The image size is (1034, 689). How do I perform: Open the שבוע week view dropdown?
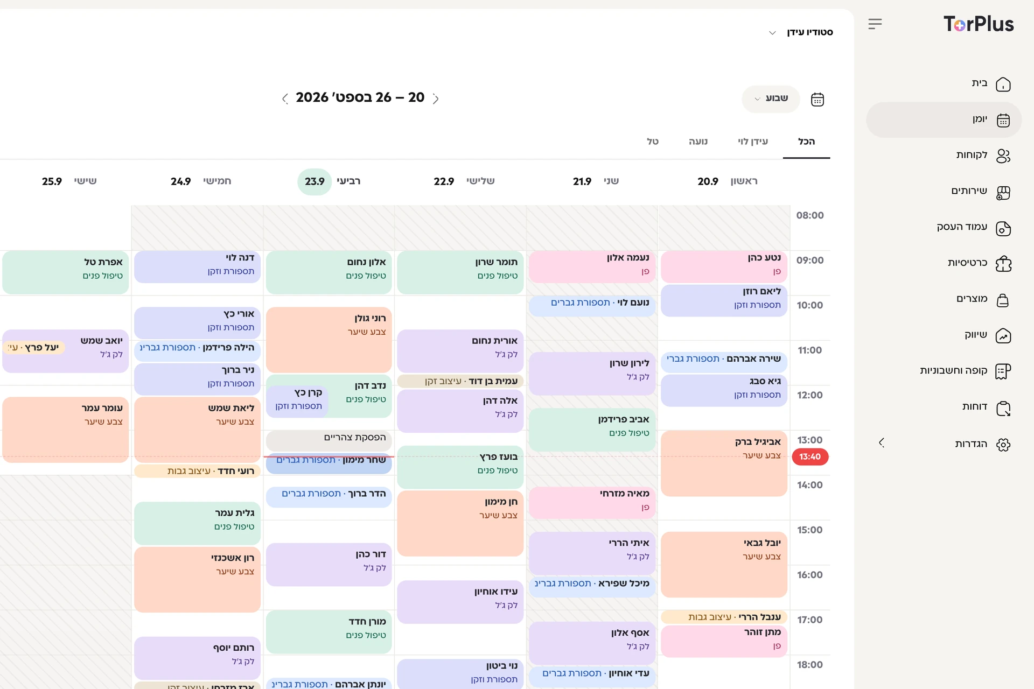click(x=771, y=99)
